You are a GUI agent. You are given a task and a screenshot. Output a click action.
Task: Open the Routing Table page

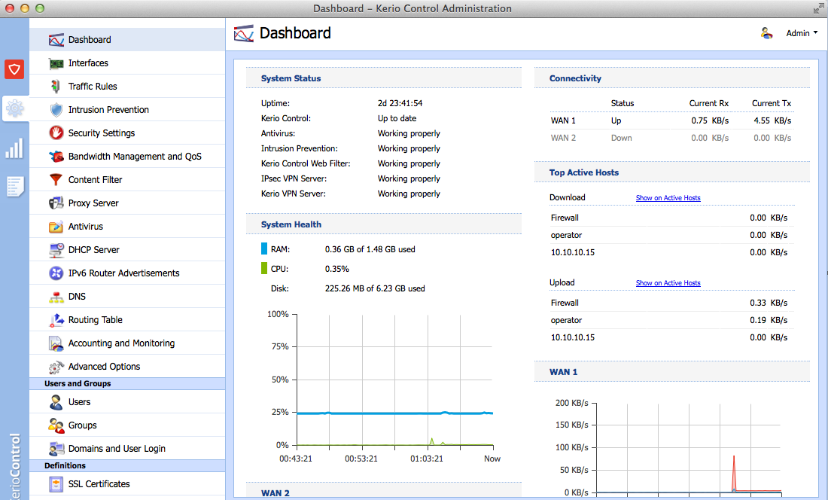point(127,319)
